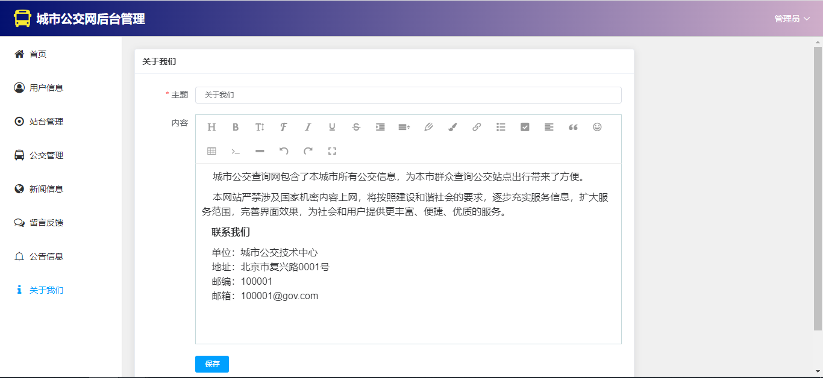Image resolution: width=823 pixels, height=378 pixels.
Task: Open the bullet list tool
Action: coord(501,127)
